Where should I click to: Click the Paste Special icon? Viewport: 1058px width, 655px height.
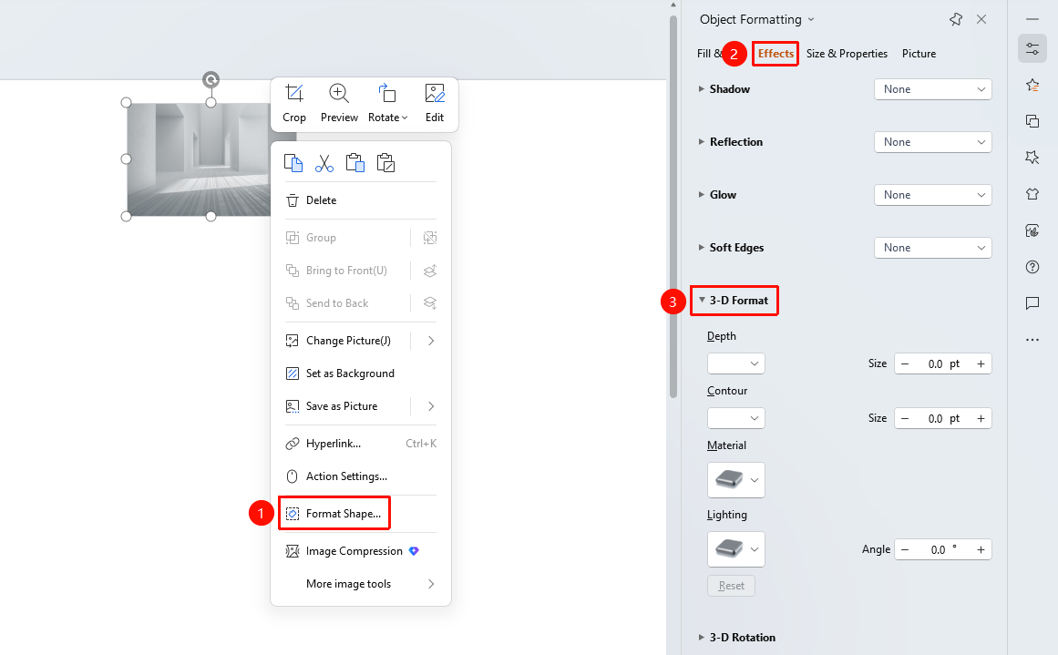(386, 163)
